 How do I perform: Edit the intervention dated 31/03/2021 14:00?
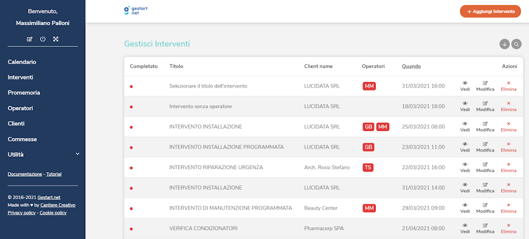[485, 187]
